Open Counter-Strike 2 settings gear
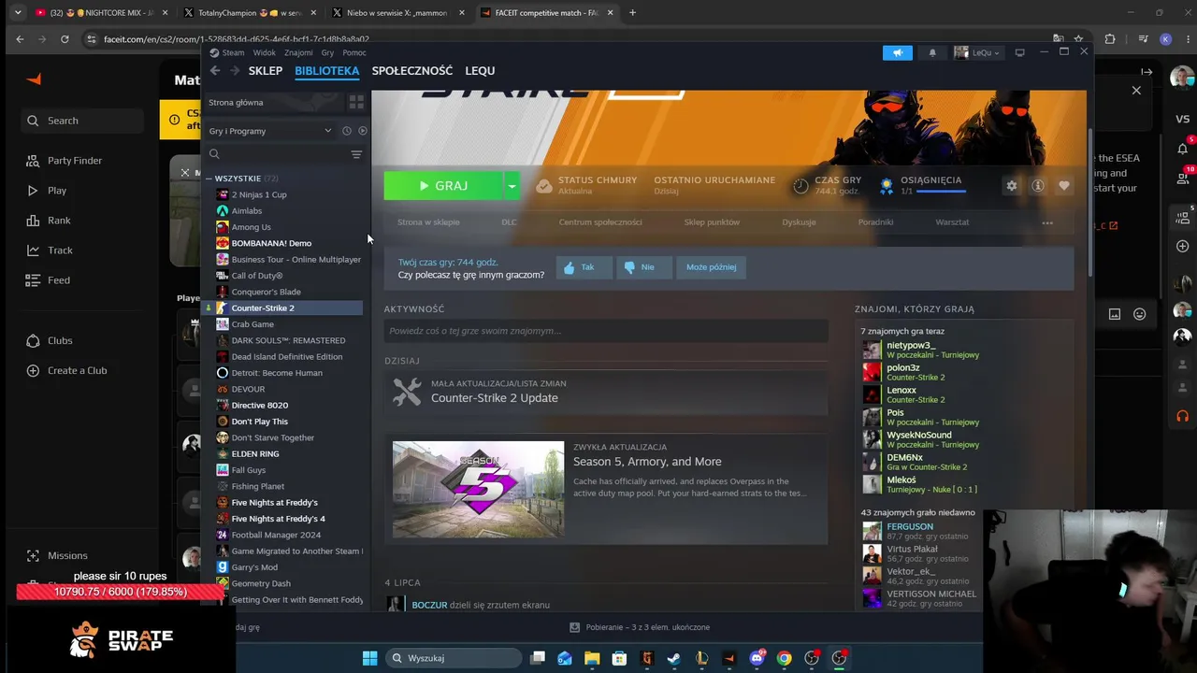The width and height of the screenshot is (1197, 673). pos(1012,186)
